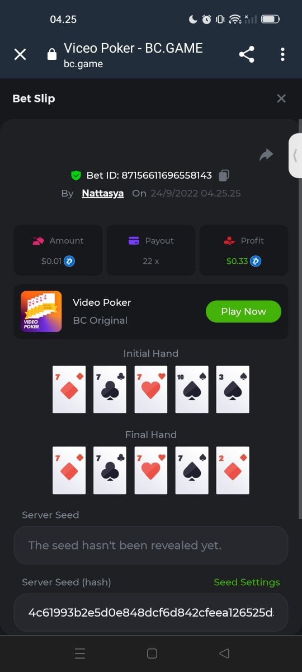Expand the side handle tab
The height and width of the screenshot is (672, 302).
(x=295, y=156)
